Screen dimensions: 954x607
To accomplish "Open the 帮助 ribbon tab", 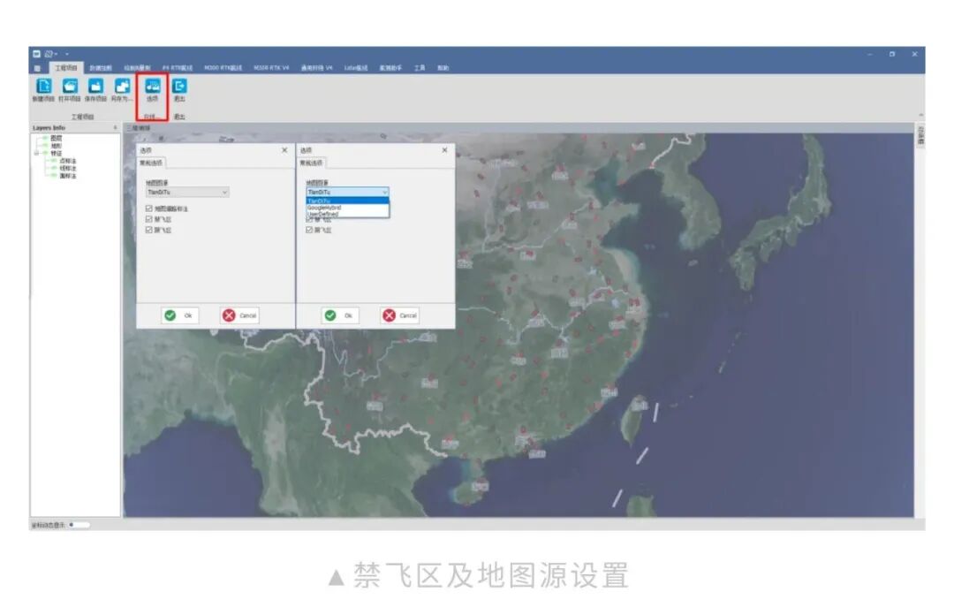I will coord(443,68).
